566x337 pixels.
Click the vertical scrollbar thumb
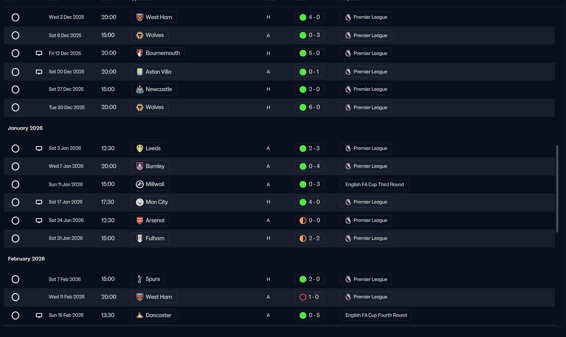[x=557, y=188]
